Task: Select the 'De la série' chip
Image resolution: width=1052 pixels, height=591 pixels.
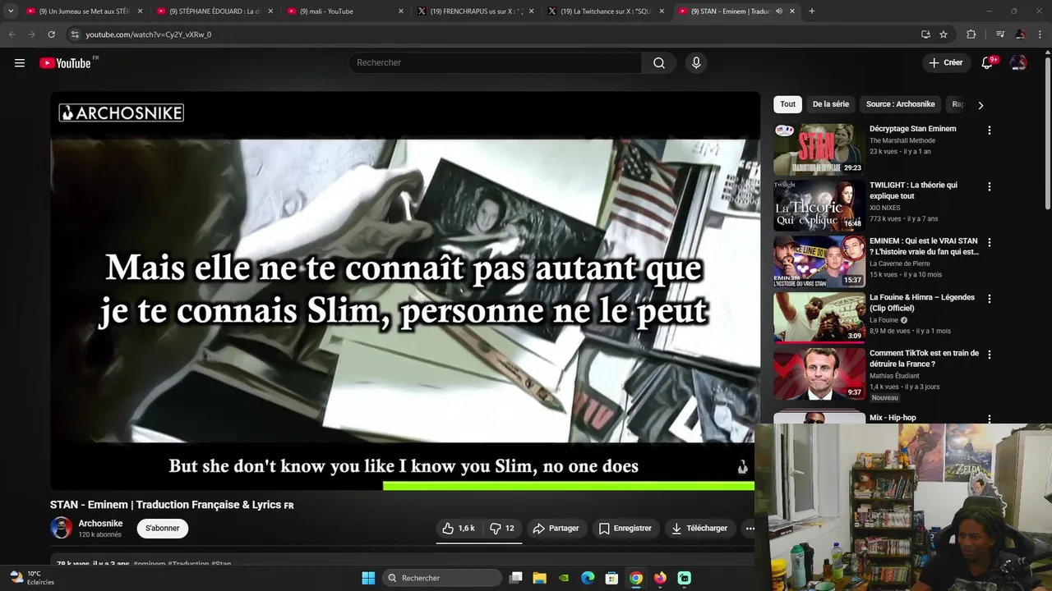Action: pos(830,104)
